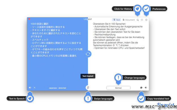Click the Preferences callout label
177x110 pixels.
point(159,9)
